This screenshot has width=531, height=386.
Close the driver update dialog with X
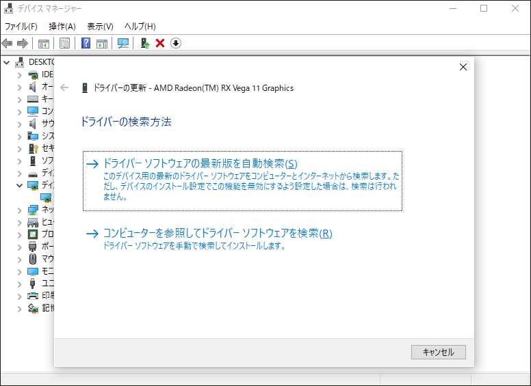point(463,67)
